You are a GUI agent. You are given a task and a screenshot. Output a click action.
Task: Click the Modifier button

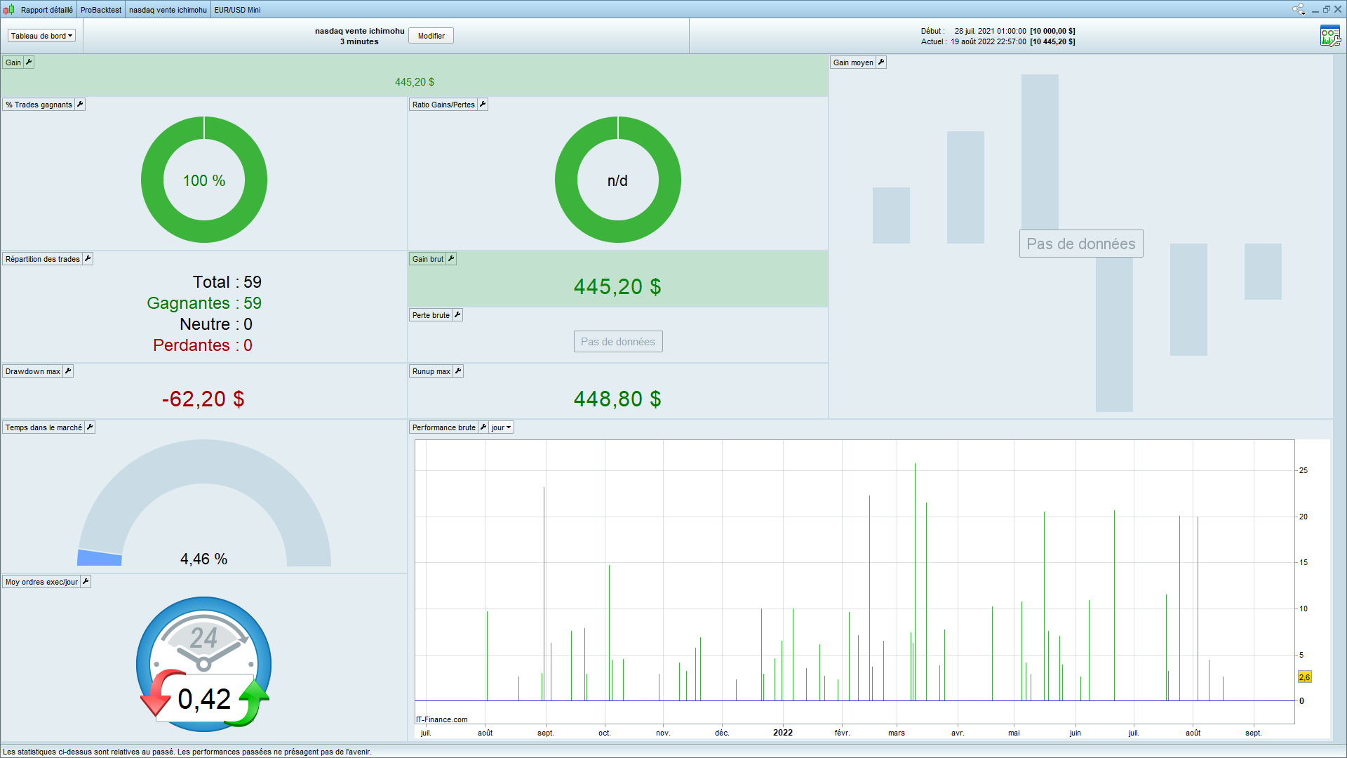pyautogui.click(x=431, y=36)
